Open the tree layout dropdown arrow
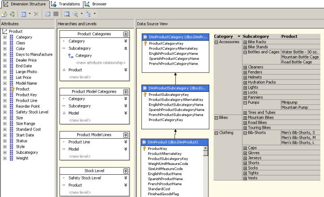This screenshot has width=324, height=197. [x=95, y=14]
